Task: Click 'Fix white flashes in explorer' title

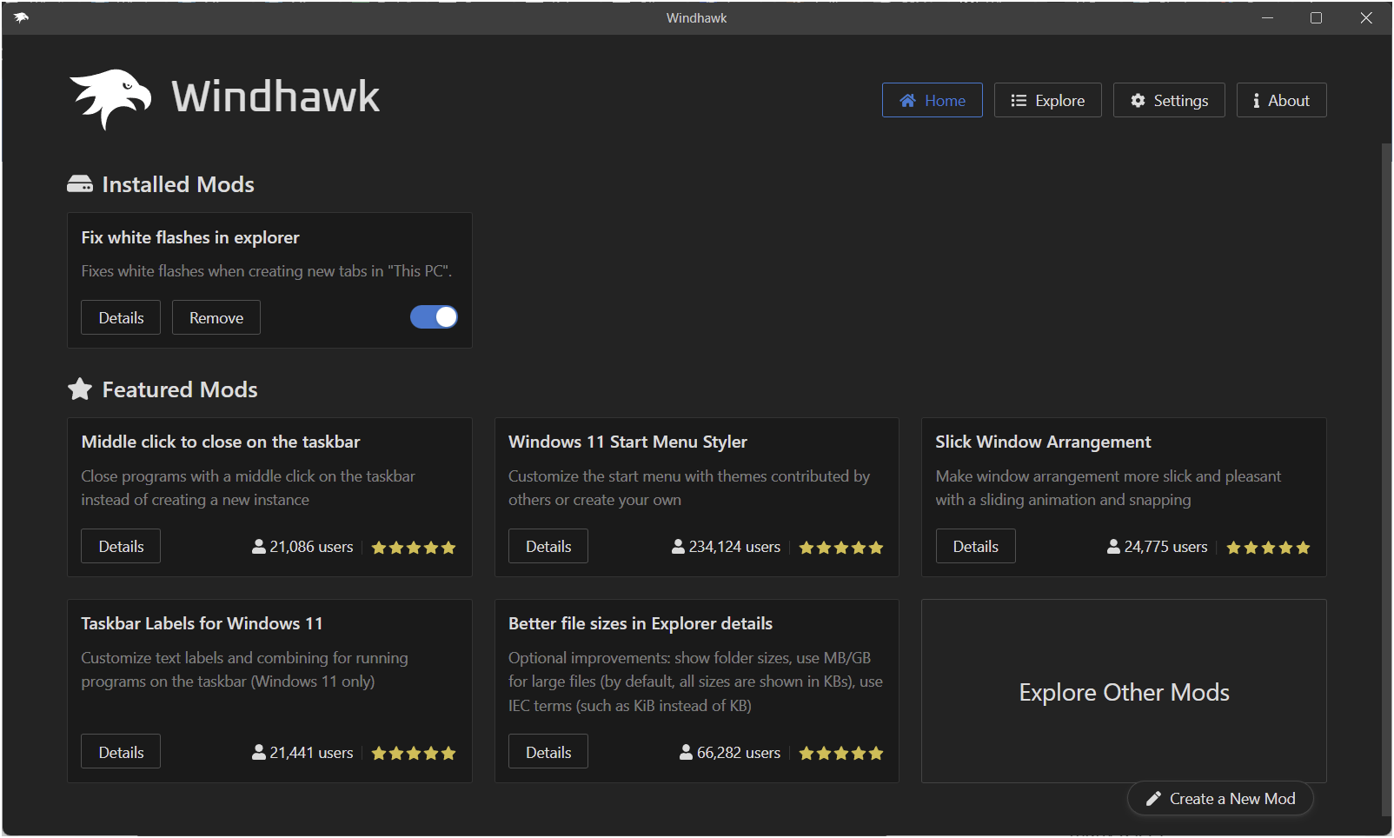Action: click(190, 237)
